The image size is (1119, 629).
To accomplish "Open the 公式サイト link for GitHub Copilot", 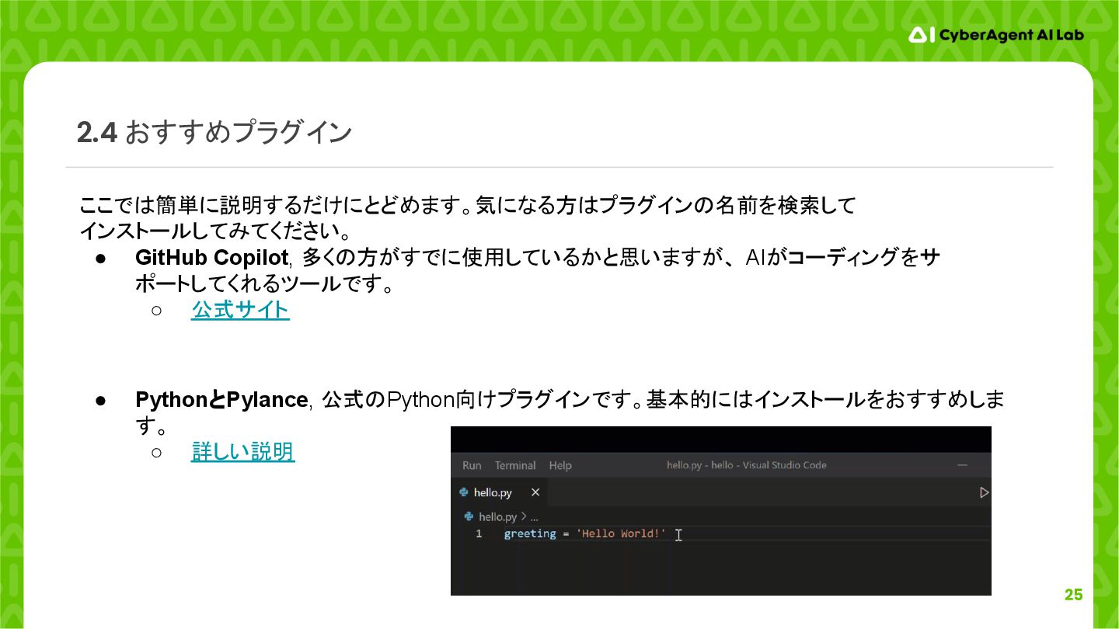I will click(240, 310).
